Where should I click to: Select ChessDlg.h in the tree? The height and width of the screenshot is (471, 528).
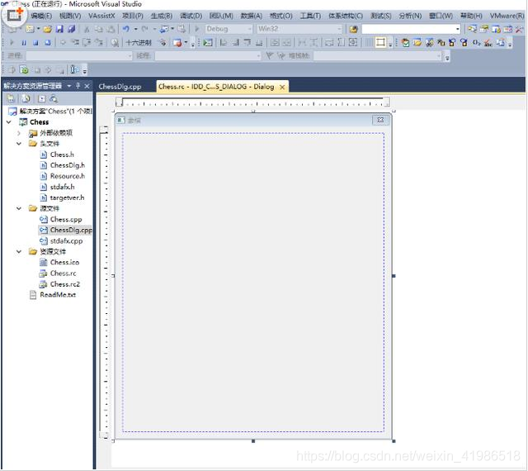(68, 165)
